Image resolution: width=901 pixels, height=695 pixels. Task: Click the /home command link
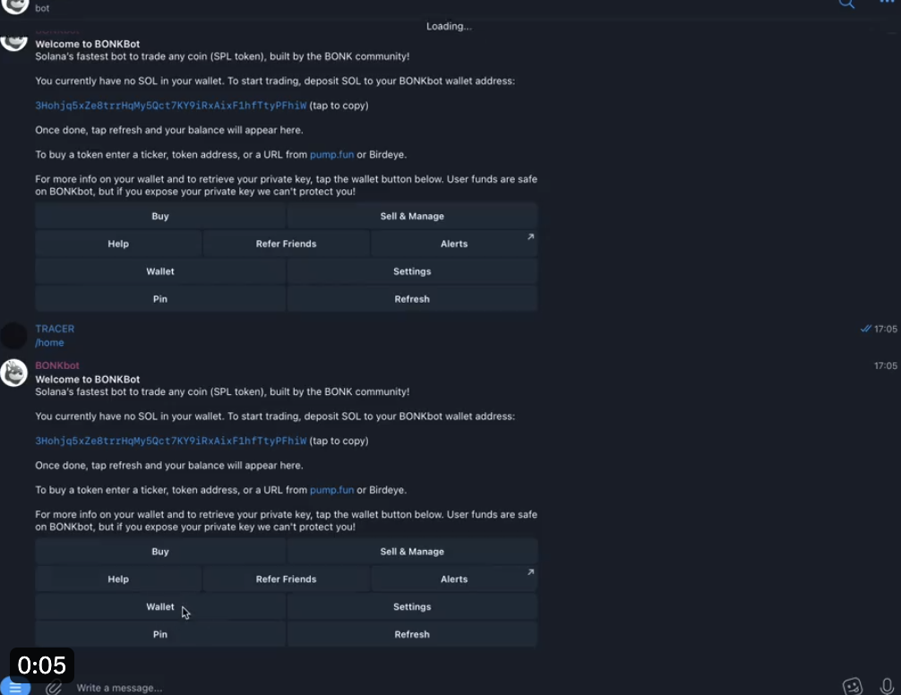pos(49,343)
